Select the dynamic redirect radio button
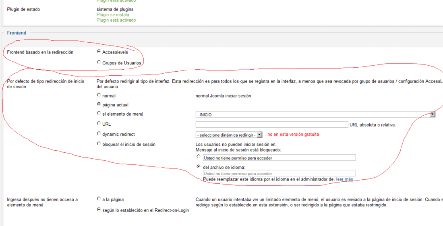Screen dimensions: 443x226 [x=99, y=134]
